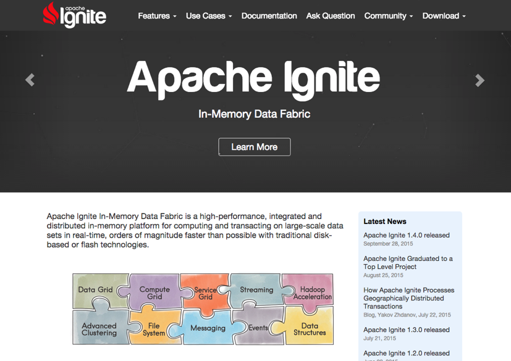The width and height of the screenshot is (511, 361).
Task: Go to previous carousel slide arrow
Action: [30, 80]
